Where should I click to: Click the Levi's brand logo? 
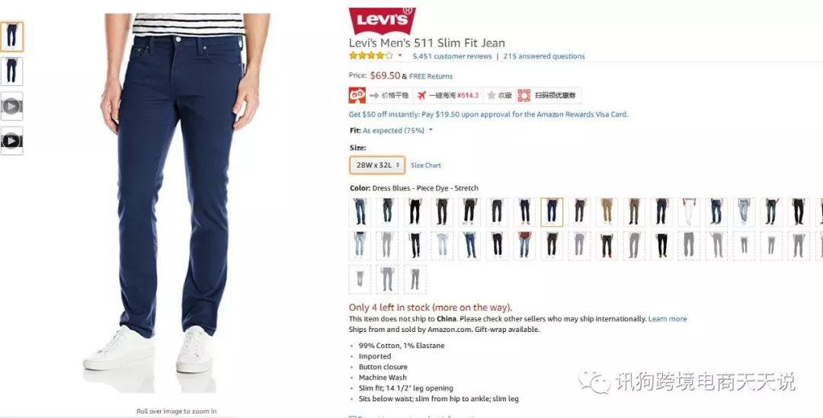382,21
